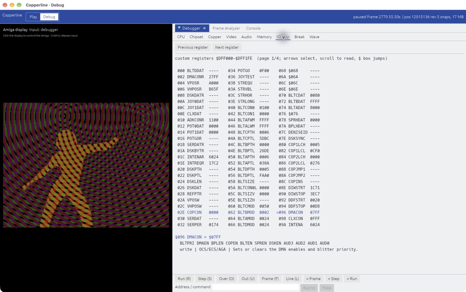This screenshot has height=292, width=466.
Task: Close the Debugger tab
Action: (x=204, y=28)
